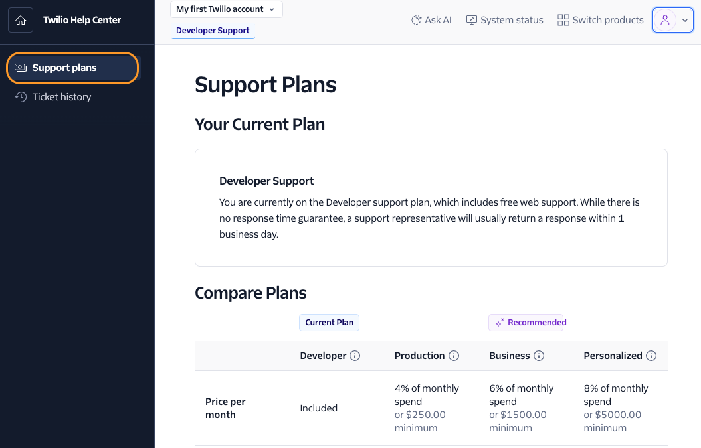View details via the Personalized info icon
This screenshot has width=701, height=448.
tap(652, 355)
